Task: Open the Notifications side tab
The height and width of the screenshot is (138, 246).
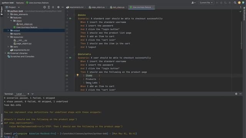Action: [x=244, y=13]
